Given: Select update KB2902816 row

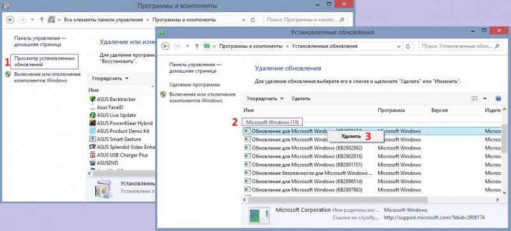Looking at the screenshot, I should (x=372, y=156).
